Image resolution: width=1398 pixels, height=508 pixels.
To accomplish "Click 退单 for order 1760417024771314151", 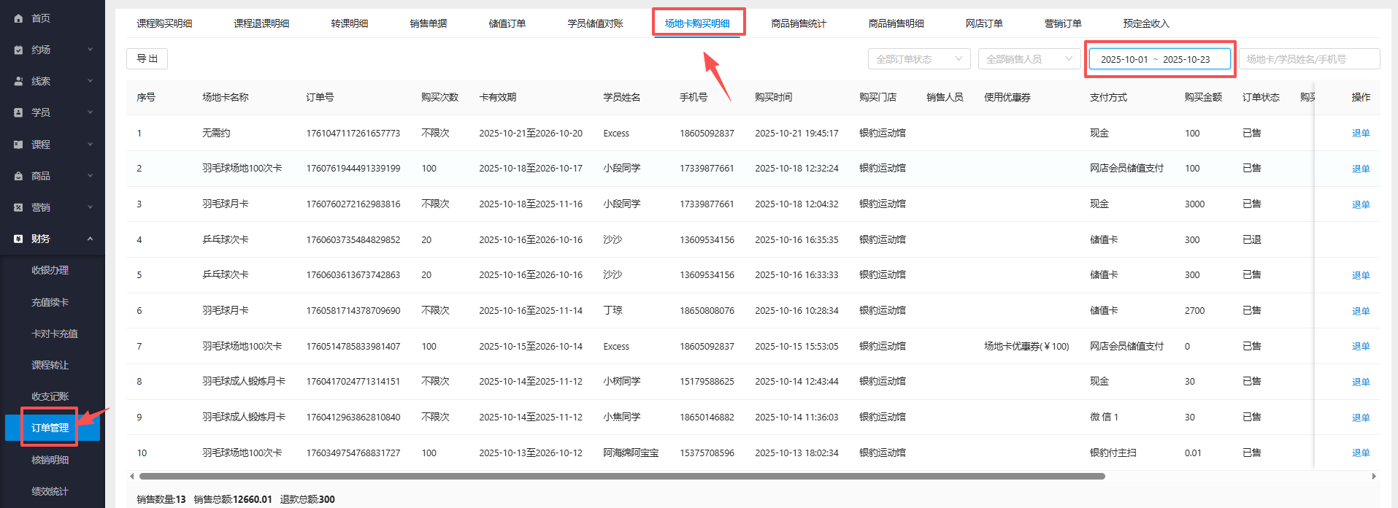I will [x=1361, y=382].
